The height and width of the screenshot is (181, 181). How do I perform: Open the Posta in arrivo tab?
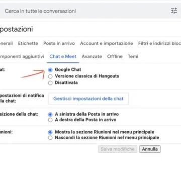pos(59,43)
